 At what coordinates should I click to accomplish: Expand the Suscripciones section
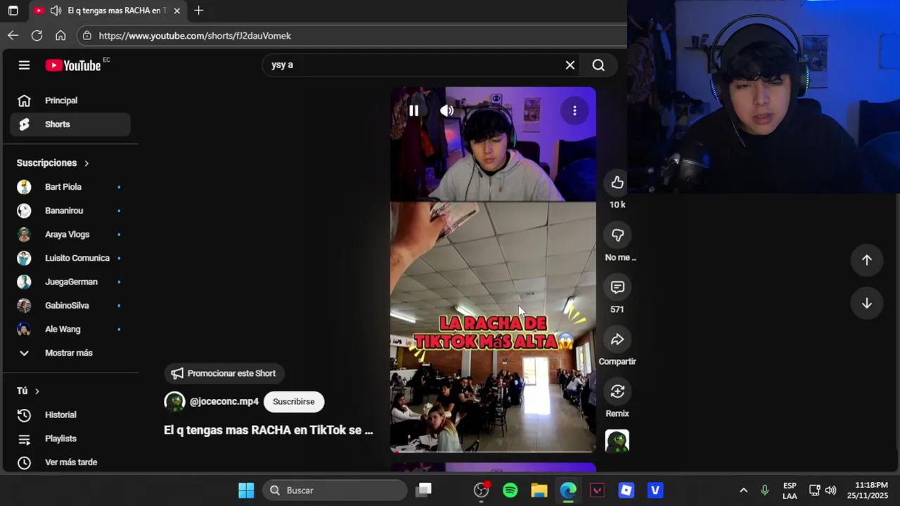click(x=53, y=163)
